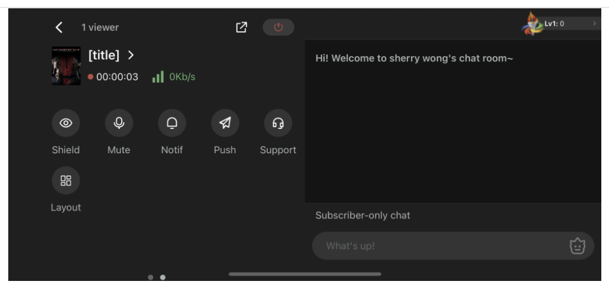The image size is (609, 291).
Task: Select the second page dot
Action: (163, 277)
